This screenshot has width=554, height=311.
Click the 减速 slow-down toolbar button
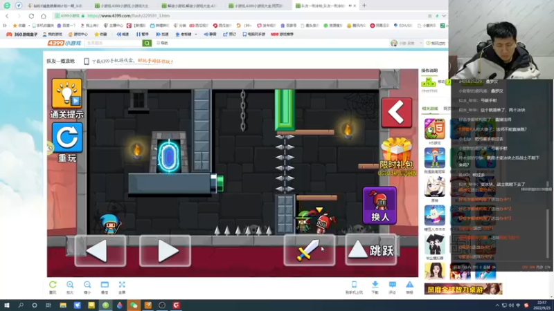coord(123,34)
